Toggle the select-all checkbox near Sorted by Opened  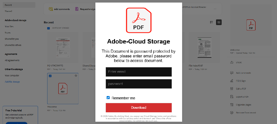coord(48,28)
